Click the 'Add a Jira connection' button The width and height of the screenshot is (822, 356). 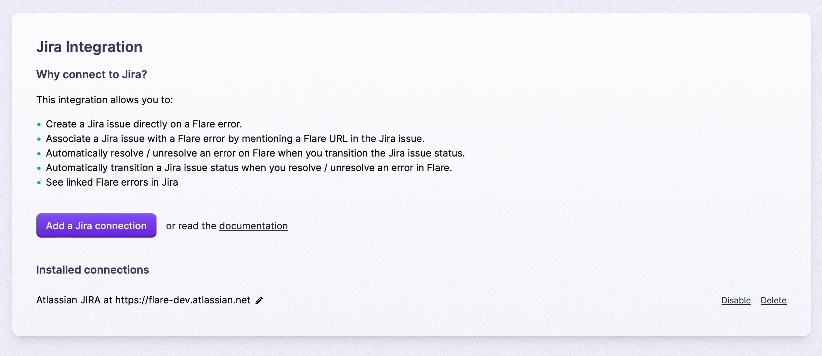pos(96,225)
